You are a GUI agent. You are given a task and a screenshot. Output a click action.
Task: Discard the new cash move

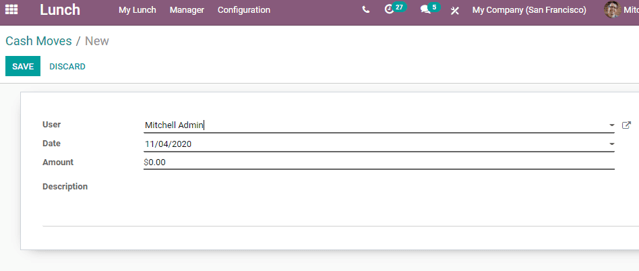[x=67, y=67]
